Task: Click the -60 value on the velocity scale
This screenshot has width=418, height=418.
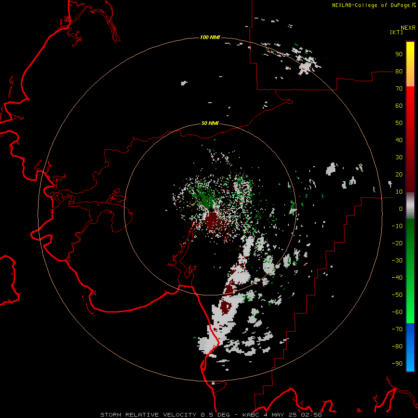Action: coord(397,312)
